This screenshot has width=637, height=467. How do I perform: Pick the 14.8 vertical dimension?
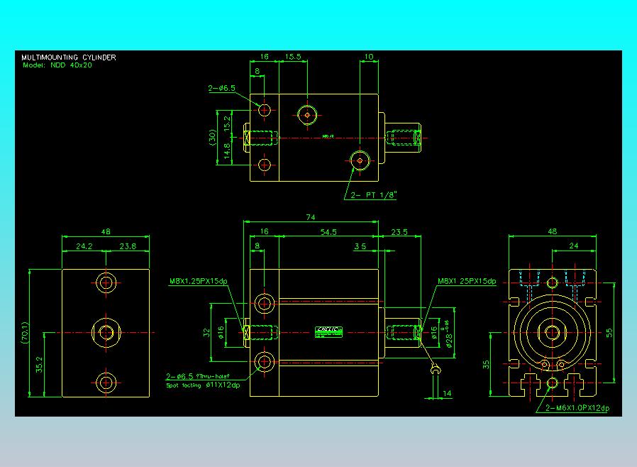[x=227, y=150]
